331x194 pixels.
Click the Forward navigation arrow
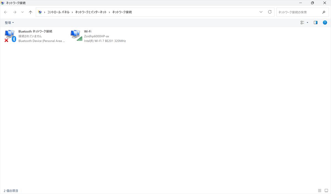pyautogui.click(x=15, y=12)
